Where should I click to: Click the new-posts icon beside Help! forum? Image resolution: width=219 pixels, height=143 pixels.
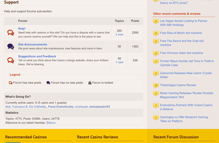[11, 33]
